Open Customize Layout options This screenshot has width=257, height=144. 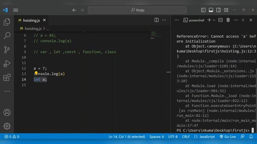(226, 10)
